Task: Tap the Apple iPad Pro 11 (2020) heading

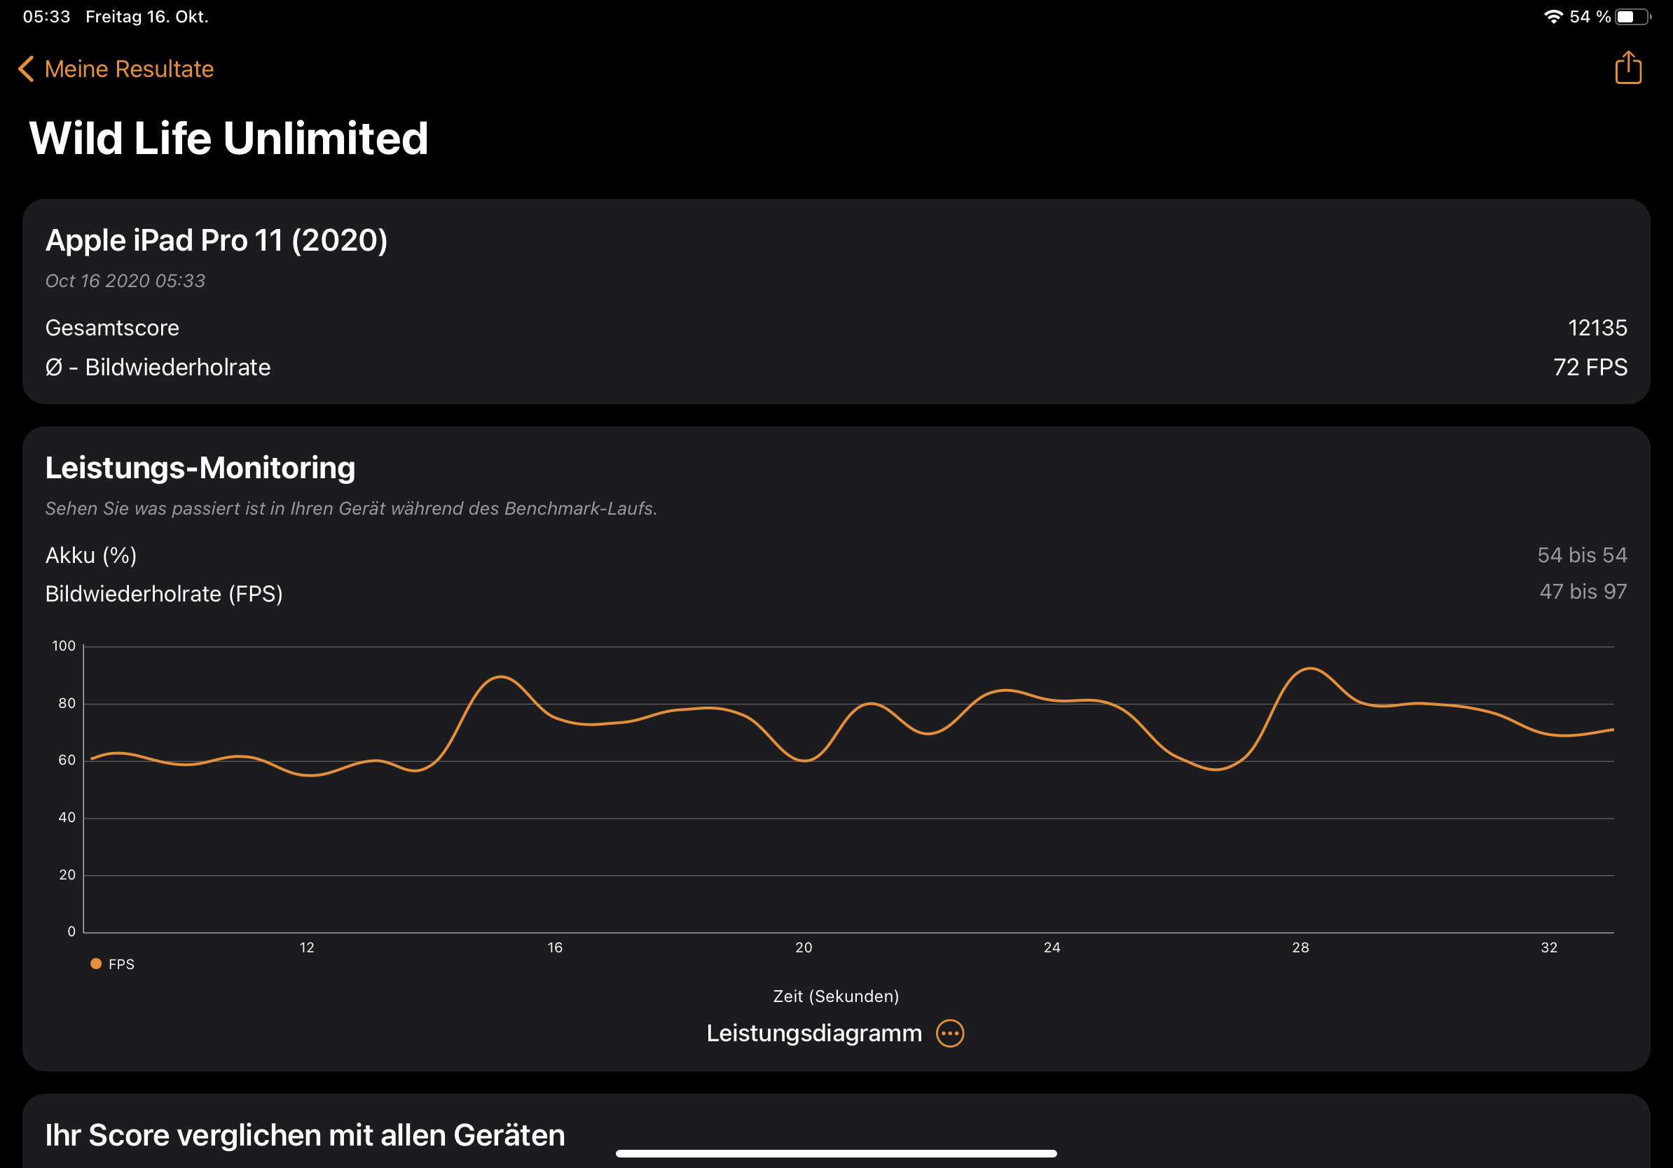Action: click(x=216, y=240)
